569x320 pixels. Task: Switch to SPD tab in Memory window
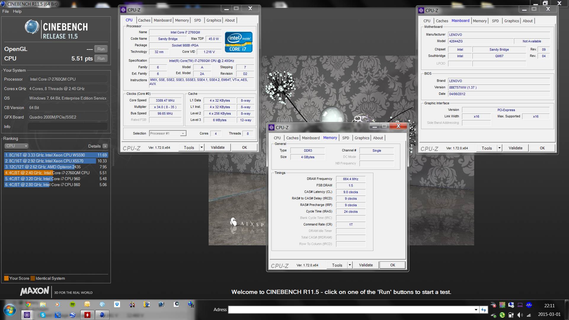click(346, 138)
